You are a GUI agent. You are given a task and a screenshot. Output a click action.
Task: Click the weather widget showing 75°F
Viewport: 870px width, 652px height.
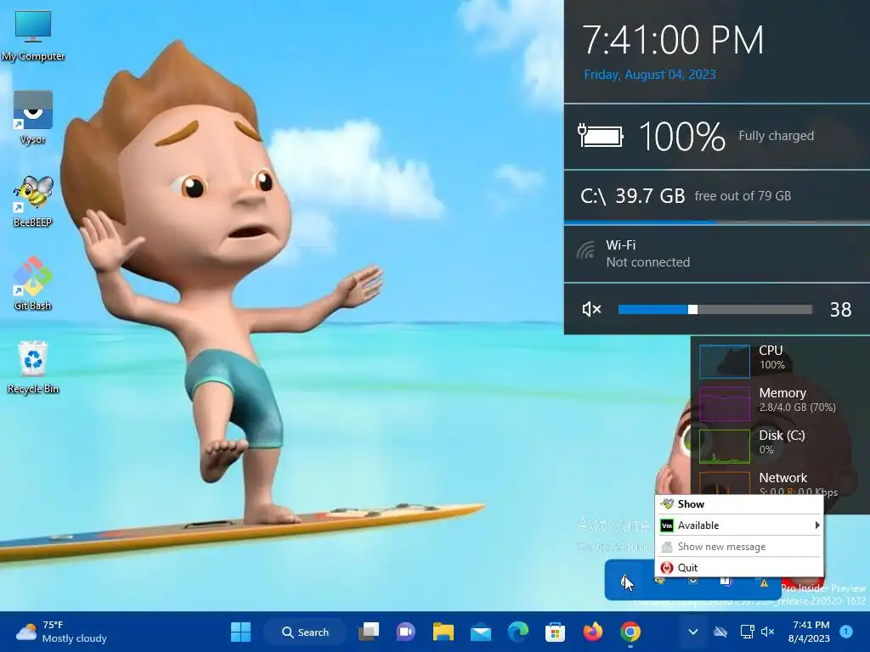coord(61,632)
